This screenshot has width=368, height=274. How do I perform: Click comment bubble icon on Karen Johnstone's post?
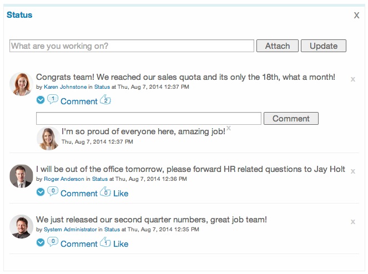point(53,99)
